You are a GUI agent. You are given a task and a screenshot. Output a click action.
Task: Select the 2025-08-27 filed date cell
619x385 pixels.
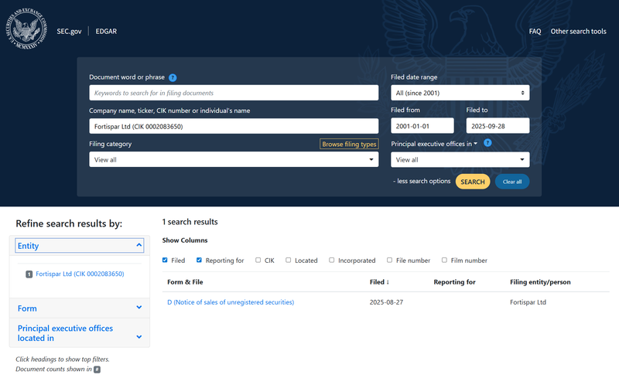point(386,302)
